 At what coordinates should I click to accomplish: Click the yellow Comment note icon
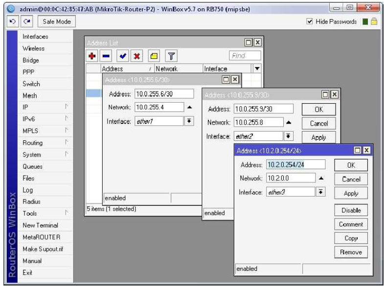click(x=154, y=56)
